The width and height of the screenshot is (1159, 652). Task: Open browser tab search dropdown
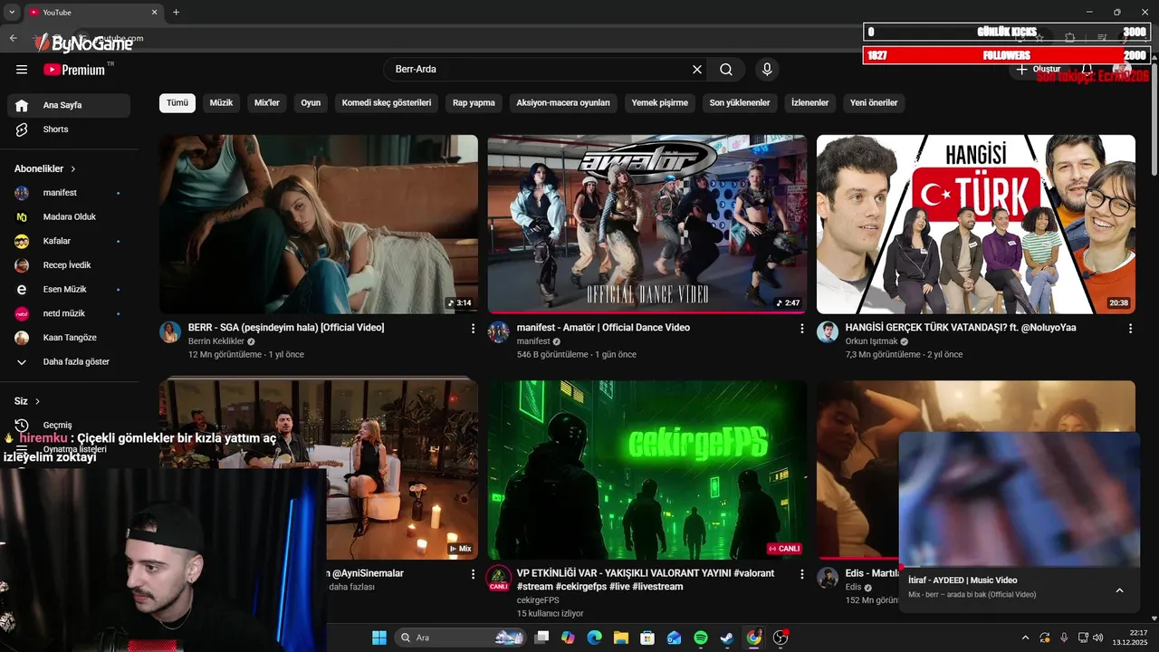12,12
